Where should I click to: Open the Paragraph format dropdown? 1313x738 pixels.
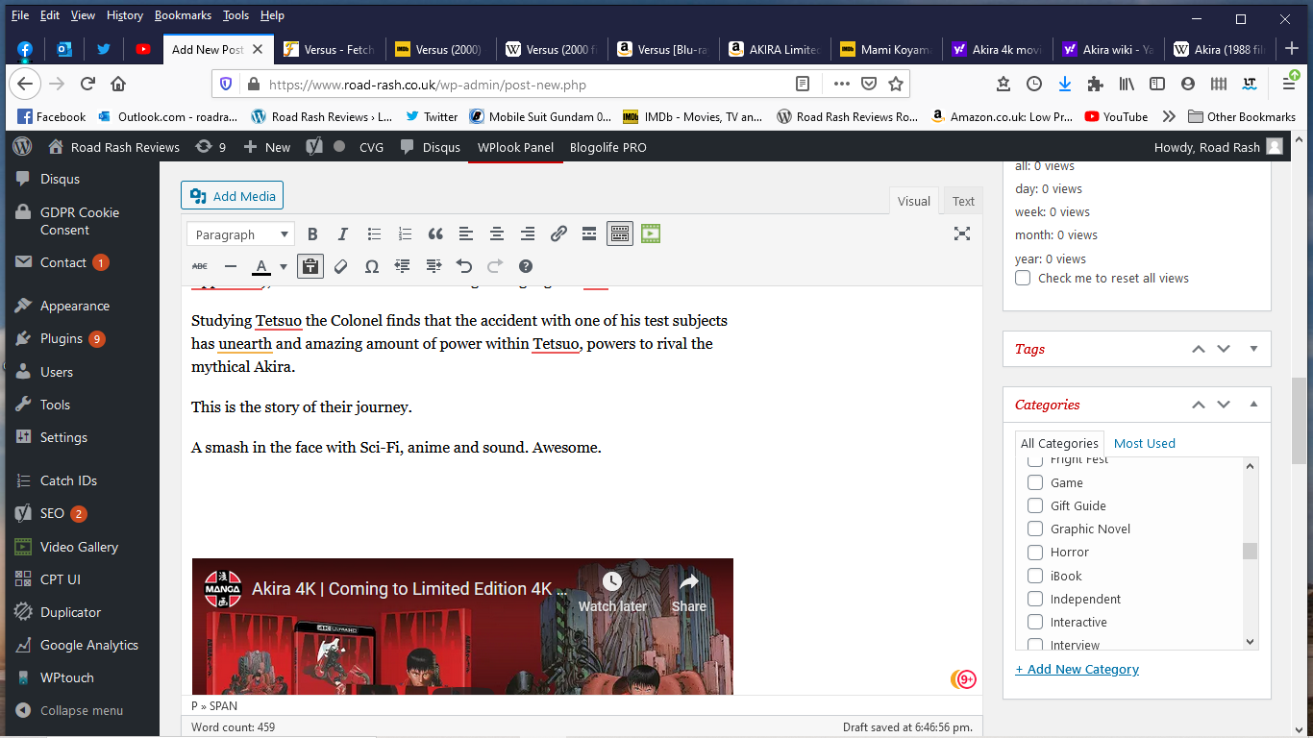click(241, 234)
